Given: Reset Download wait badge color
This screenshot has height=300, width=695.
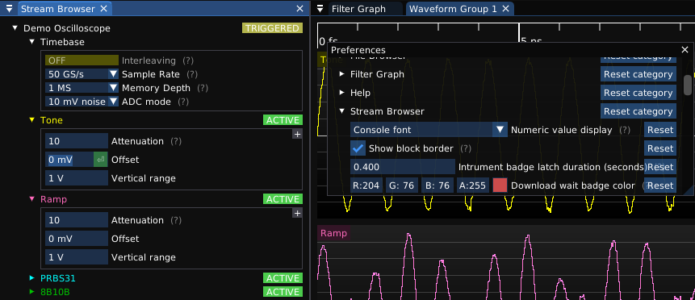Looking at the screenshot, I should click(x=660, y=185).
